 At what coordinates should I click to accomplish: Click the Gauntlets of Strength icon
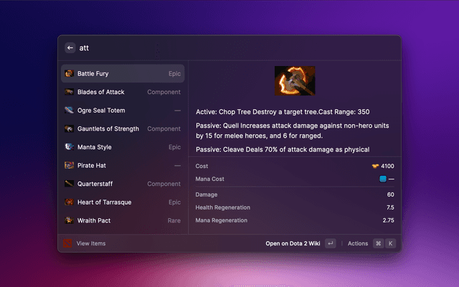point(69,128)
